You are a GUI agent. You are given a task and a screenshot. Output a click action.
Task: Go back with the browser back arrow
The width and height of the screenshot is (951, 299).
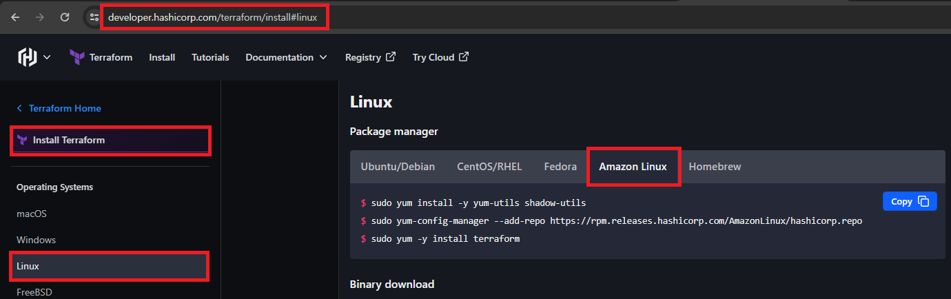[15, 17]
